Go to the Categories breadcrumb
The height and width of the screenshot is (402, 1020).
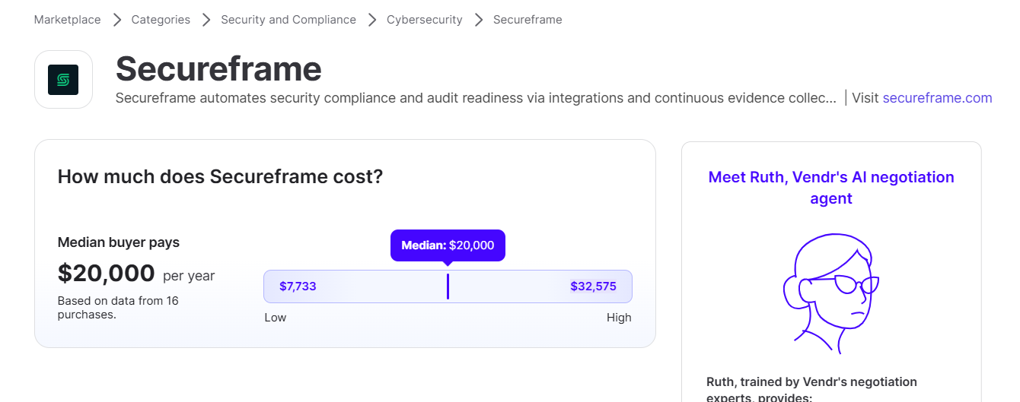(x=161, y=20)
